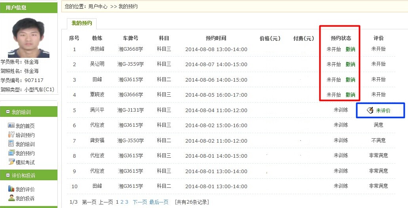The width and height of the screenshot is (408, 208).
Task: Click the 未评价 rating icon in row 5
Action: tap(370, 111)
